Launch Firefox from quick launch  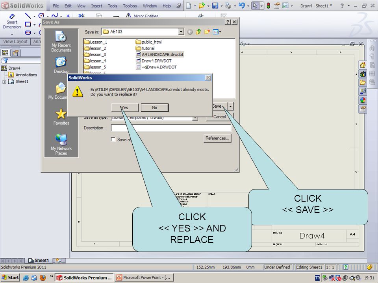43,277
